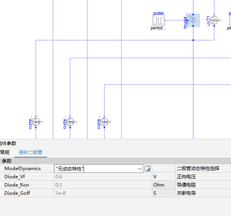The image size is (231, 216).
Task: Switch to the 常规 tab
Action: pyautogui.click(x=5, y=152)
